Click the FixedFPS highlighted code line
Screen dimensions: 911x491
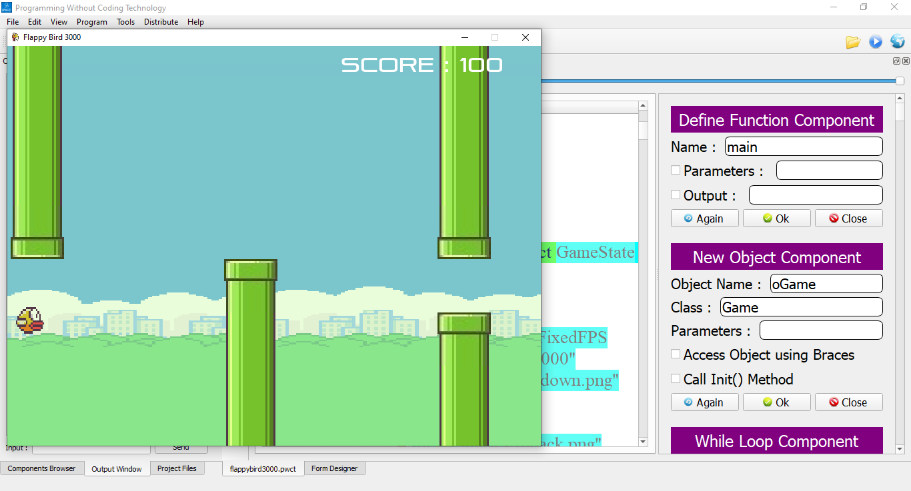tap(574, 338)
